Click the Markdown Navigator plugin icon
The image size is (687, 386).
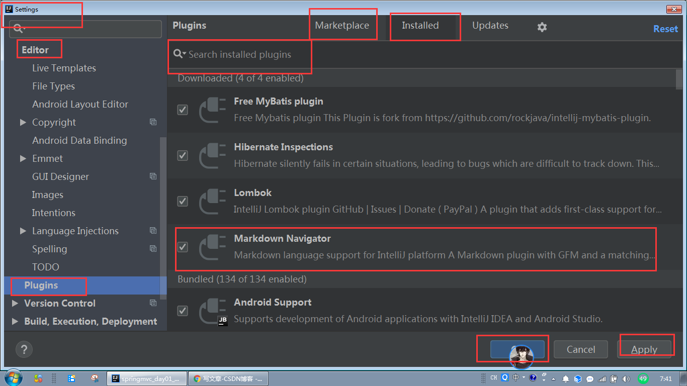tap(212, 247)
